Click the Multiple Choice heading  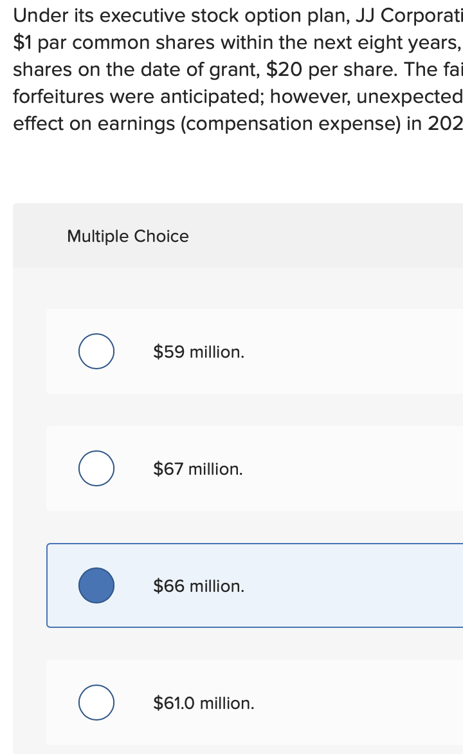(128, 236)
